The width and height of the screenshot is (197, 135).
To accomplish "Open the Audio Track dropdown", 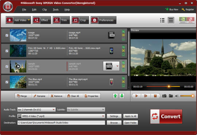I will 36,110.
